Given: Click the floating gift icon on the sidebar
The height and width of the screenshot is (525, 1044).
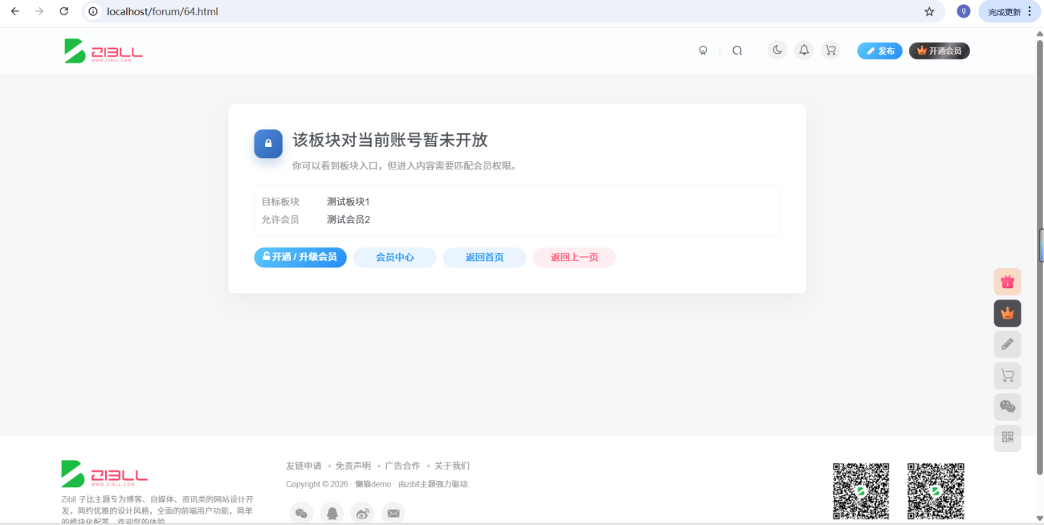Looking at the screenshot, I should point(1007,282).
